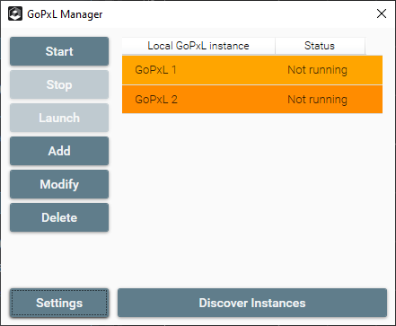The image size is (396, 326).
Task: Click the divider between instance and Status headers
Action: tap(275, 46)
